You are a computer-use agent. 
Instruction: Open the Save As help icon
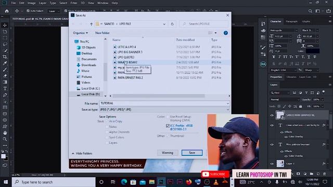[x=225, y=33]
